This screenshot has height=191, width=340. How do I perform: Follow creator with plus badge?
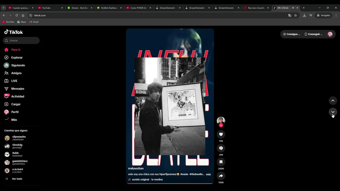221,125
